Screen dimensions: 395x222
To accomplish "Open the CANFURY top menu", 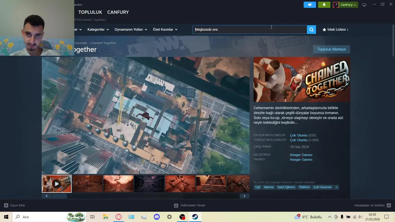I will point(118,12).
